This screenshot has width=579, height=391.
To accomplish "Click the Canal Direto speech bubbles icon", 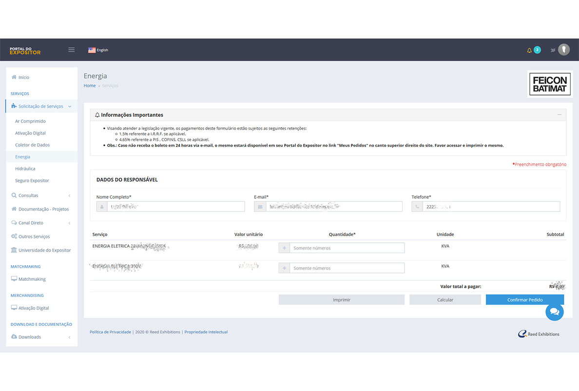I will pos(14,223).
